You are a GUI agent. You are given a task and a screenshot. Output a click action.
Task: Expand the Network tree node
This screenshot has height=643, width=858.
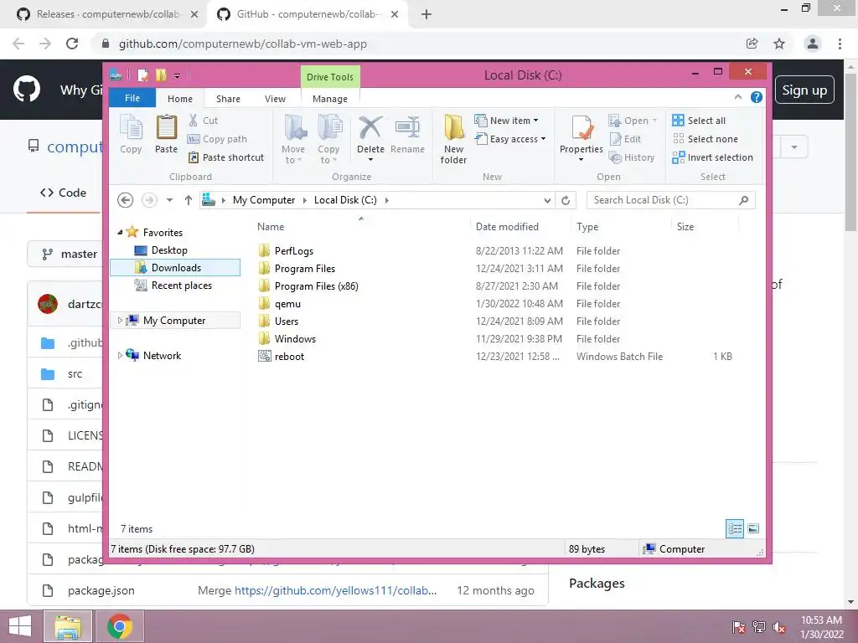(120, 355)
